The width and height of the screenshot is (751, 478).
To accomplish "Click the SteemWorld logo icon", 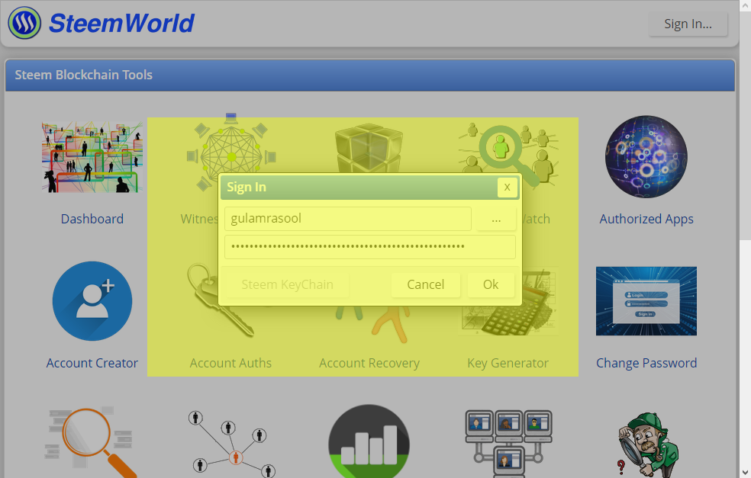I will (24, 23).
